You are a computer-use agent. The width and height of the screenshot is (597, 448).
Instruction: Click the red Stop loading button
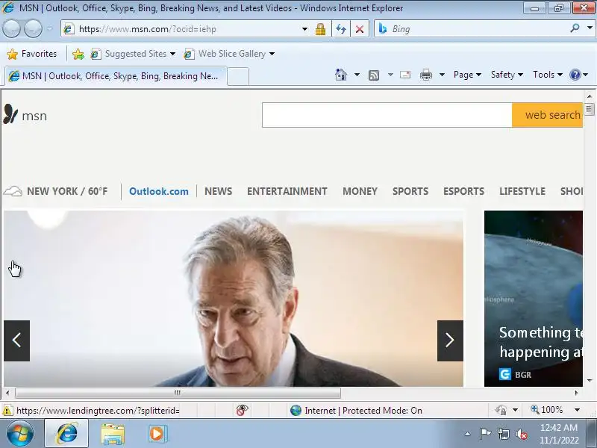(360, 29)
